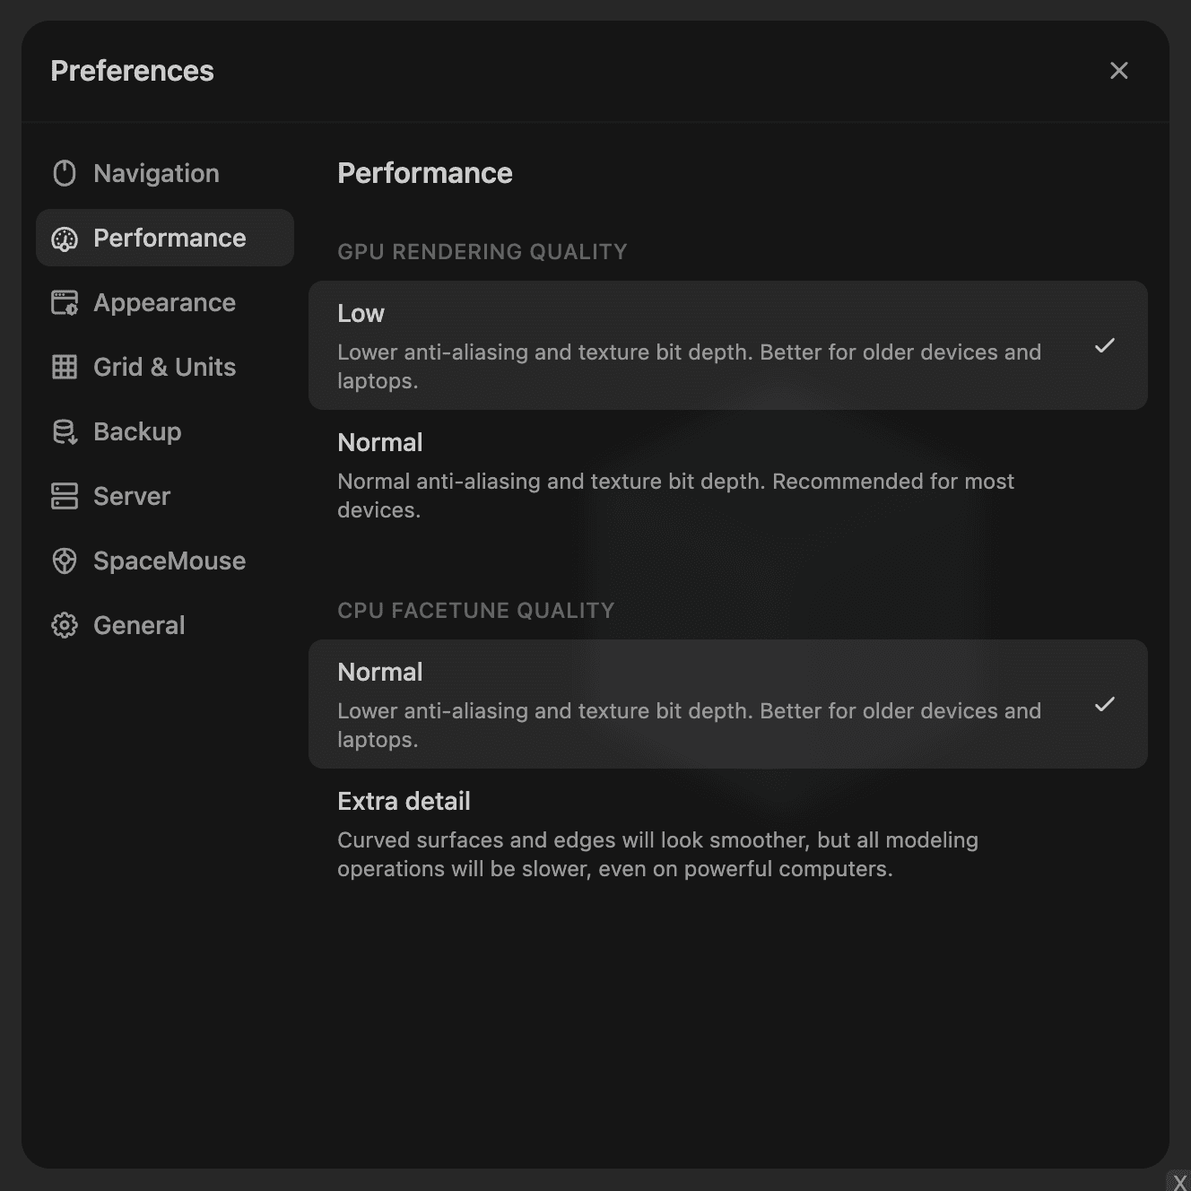Click the General gear icon

pos(65,625)
